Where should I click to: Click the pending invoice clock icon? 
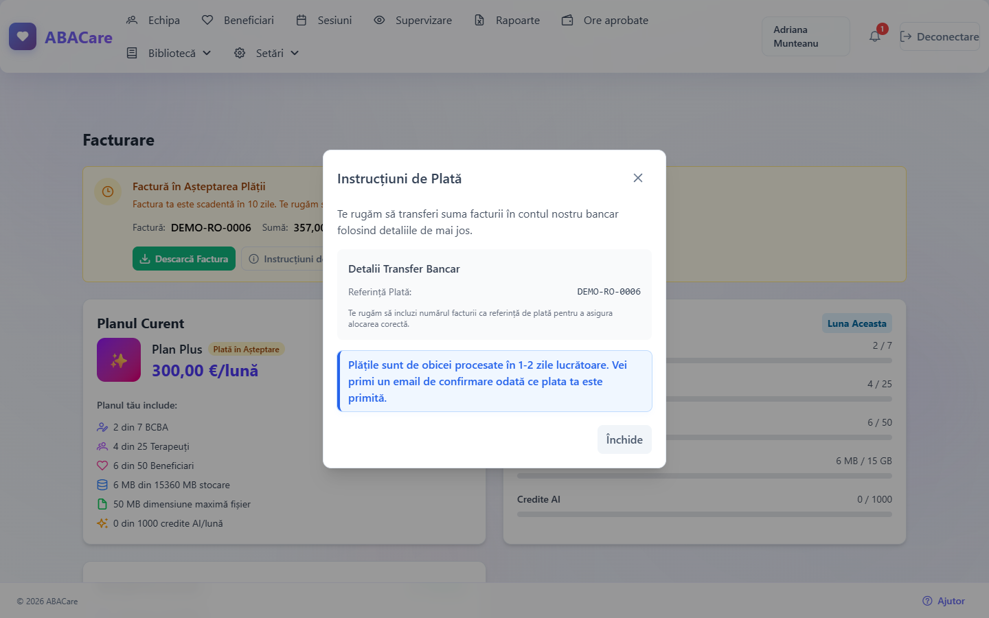coord(108,192)
